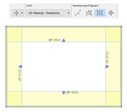The image size is (127, 112).
Task: Click the ИР-0103 marker label
Action: [x=72, y=93]
